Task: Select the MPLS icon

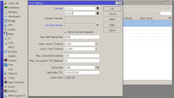Action: pyautogui.click(x=6, y=47)
